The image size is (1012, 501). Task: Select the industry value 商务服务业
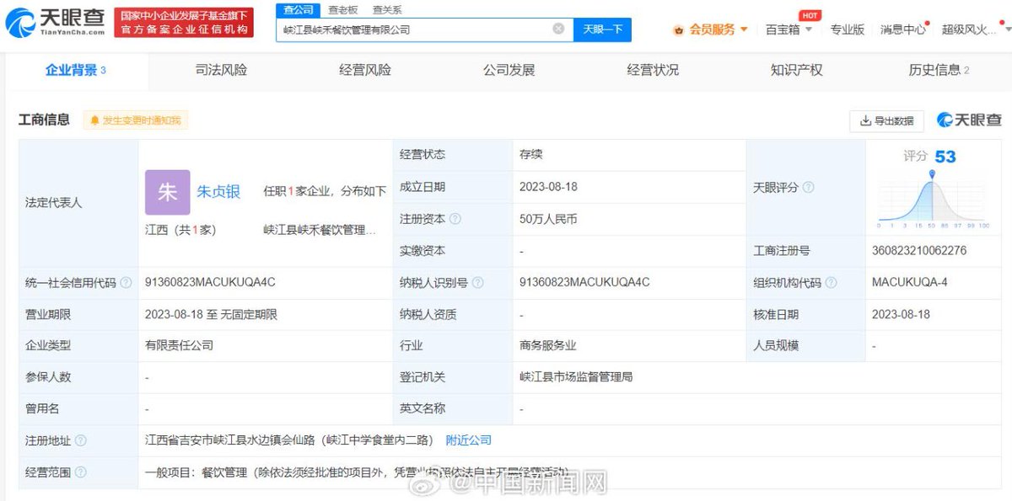click(548, 345)
